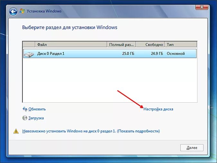This screenshot has height=163, width=217.
Task: Open the Обновить link
Action: click(37, 109)
